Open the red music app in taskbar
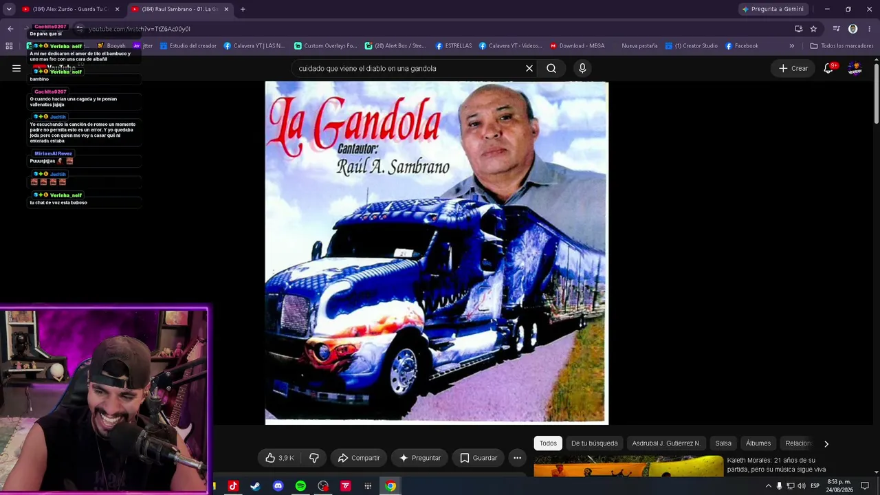Image resolution: width=880 pixels, height=495 pixels. 232,486
